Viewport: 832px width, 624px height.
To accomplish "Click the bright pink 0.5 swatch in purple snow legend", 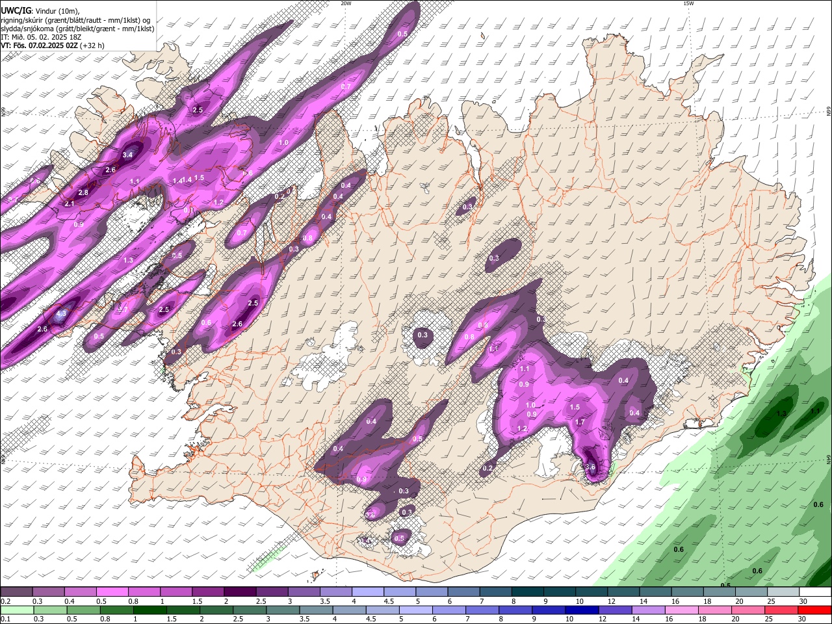I will coord(112,591).
